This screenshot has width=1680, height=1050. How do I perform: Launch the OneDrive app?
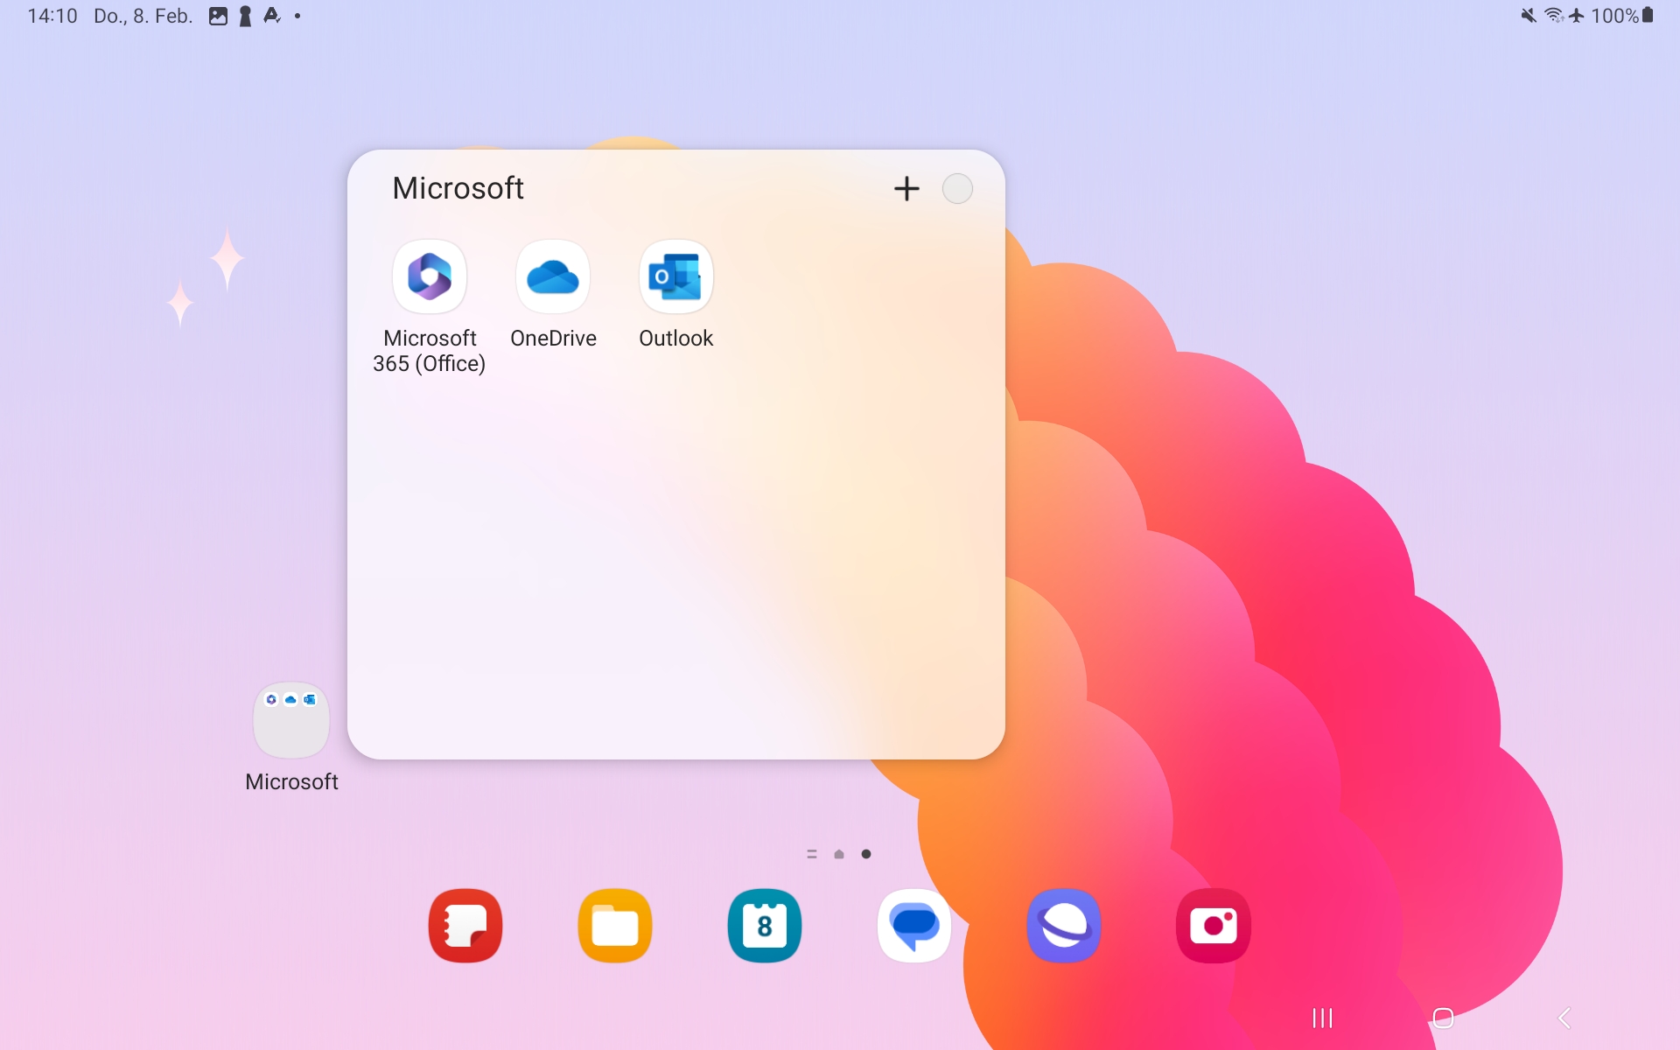pyautogui.click(x=553, y=277)
